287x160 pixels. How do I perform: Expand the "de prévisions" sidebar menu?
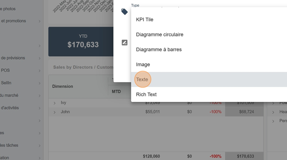(40, 58)
